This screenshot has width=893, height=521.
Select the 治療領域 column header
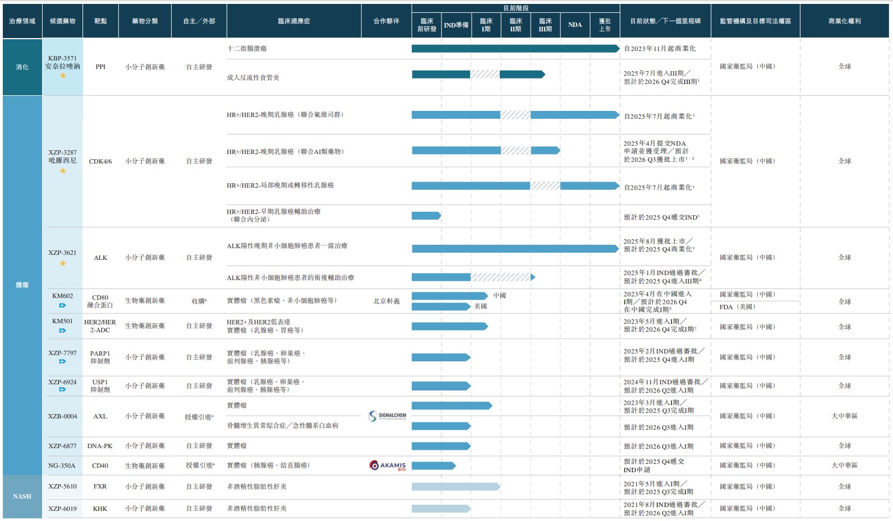click(x=22, y=21)
